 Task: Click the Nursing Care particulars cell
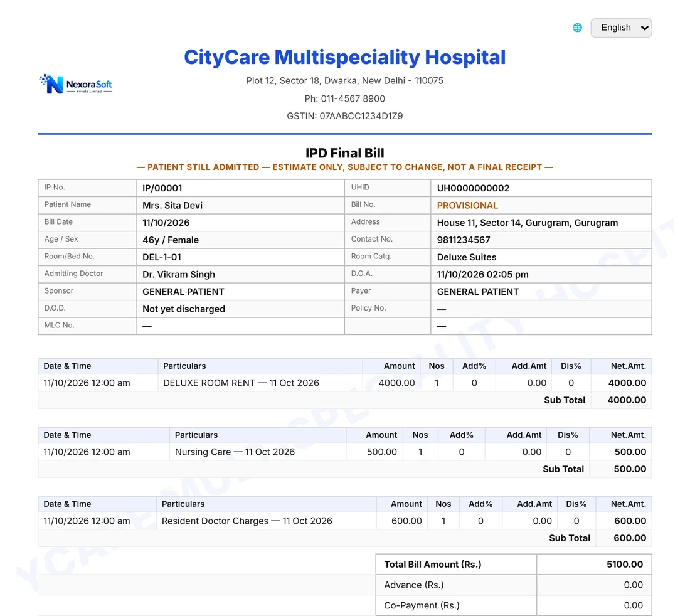pos(258,452)
